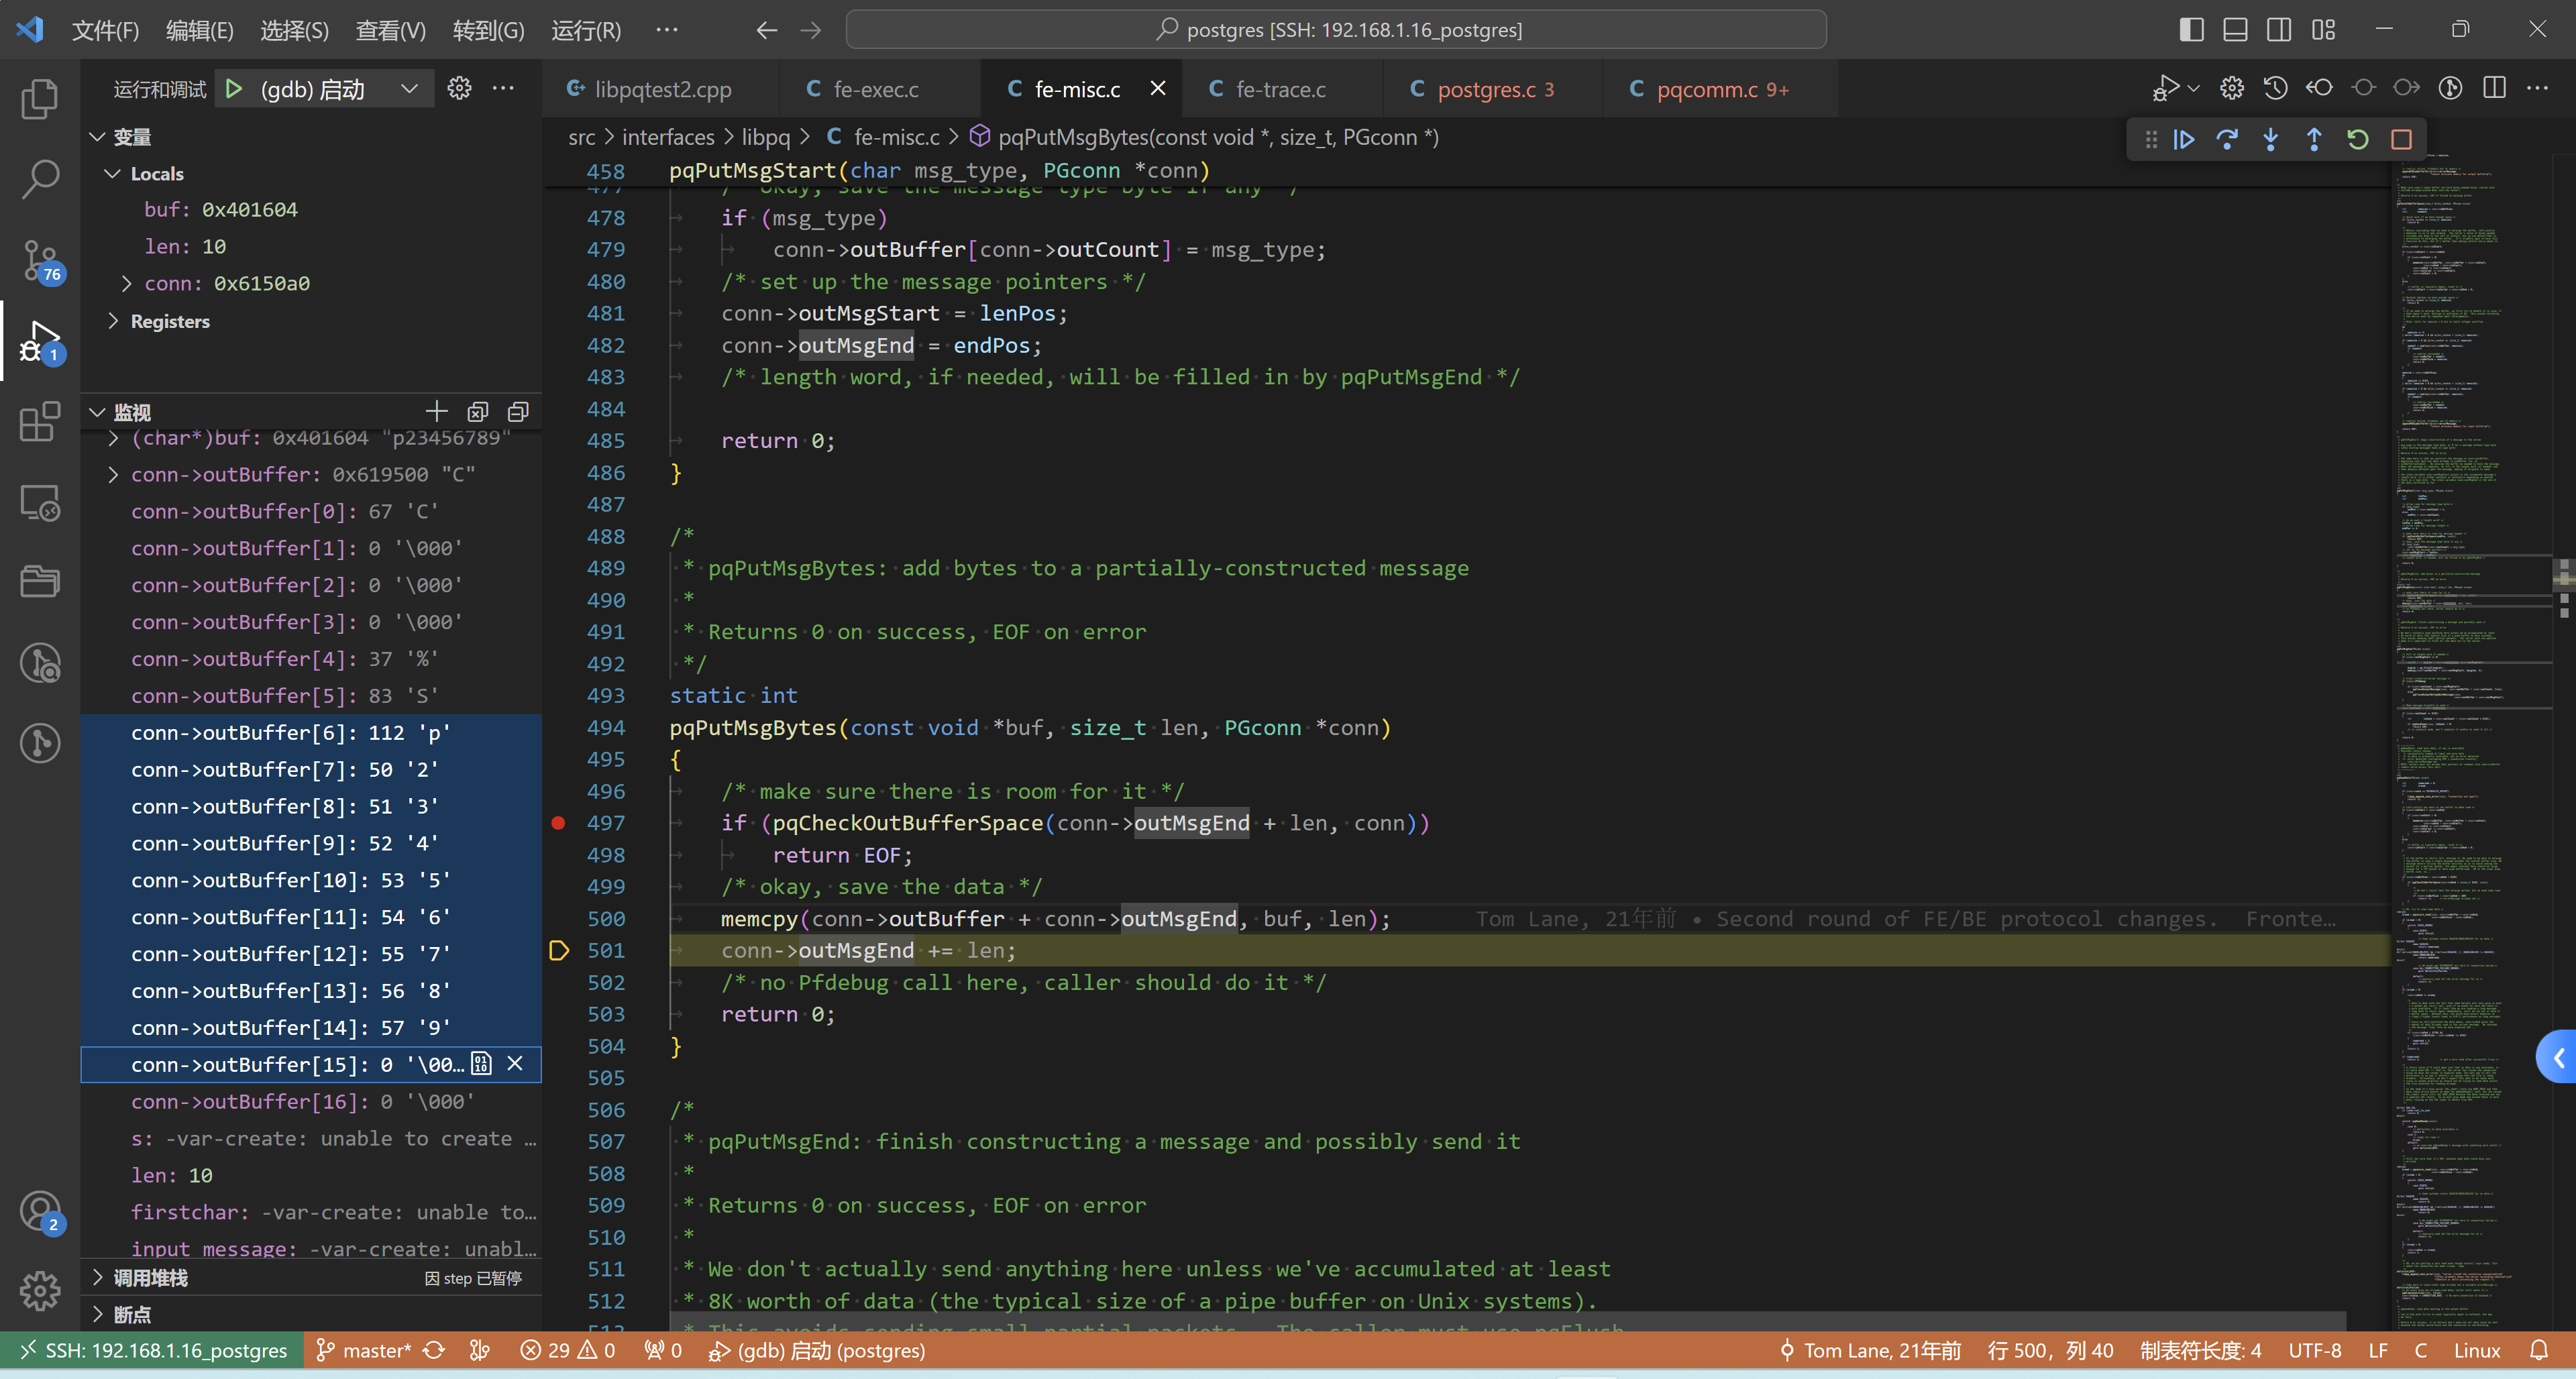Expand the 断点 section
Image resolution: width=2576 pixels, height=1379 pixels.
97,1314
